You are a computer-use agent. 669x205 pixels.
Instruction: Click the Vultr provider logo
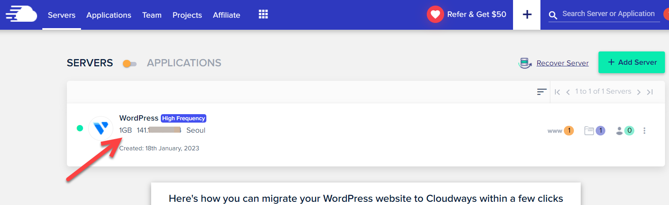point(101,128)
